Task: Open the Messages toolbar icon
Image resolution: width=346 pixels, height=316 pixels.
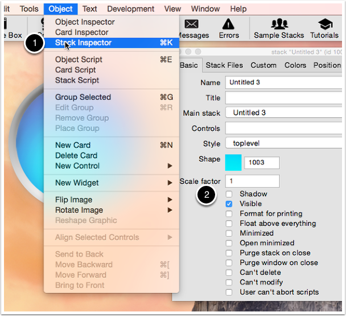Action: click(x=192, y=24)
